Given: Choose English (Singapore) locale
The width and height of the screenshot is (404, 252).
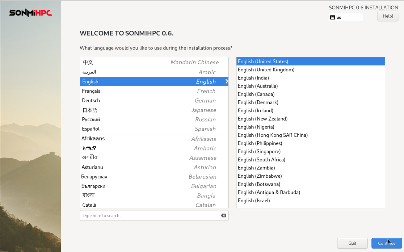Looking at the screenshot, I should (x=310, y=151).
